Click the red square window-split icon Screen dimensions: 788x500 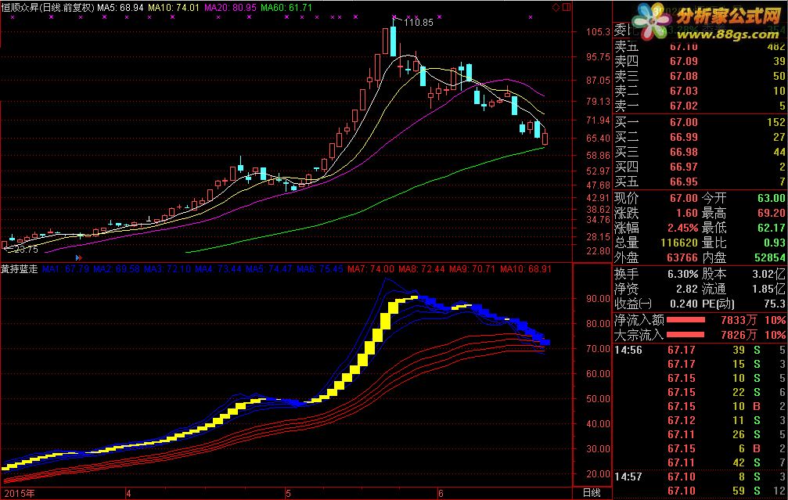(567, 8)
